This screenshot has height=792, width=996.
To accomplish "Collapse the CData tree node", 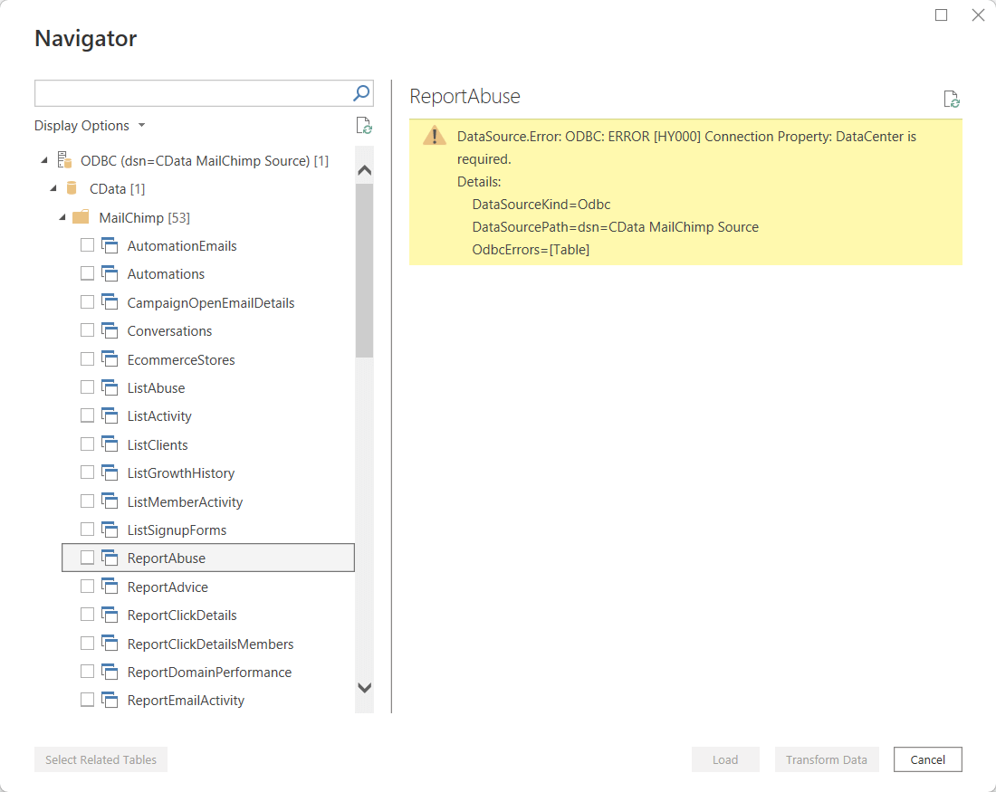I will [x=53, y=188].
